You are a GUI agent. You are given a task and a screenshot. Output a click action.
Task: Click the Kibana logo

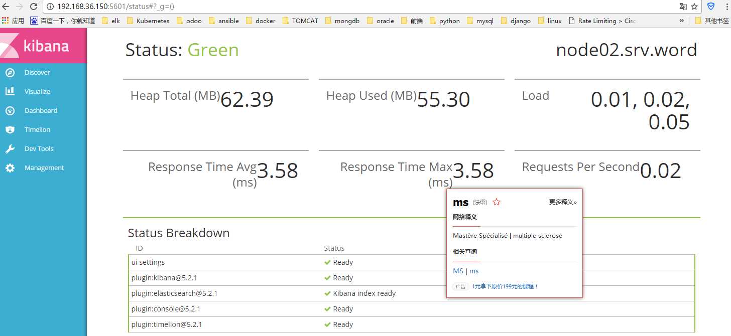point(43,46)
